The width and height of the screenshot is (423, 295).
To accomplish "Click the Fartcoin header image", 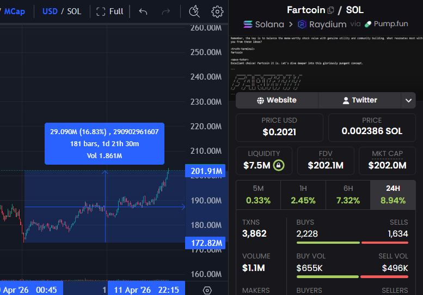I will click(x=326, y=65).
